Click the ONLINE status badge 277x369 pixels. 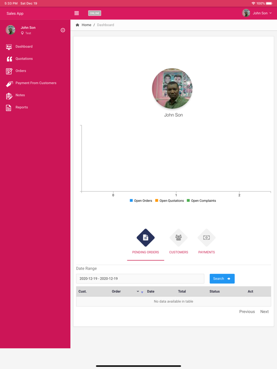click(x=94, y=13)
